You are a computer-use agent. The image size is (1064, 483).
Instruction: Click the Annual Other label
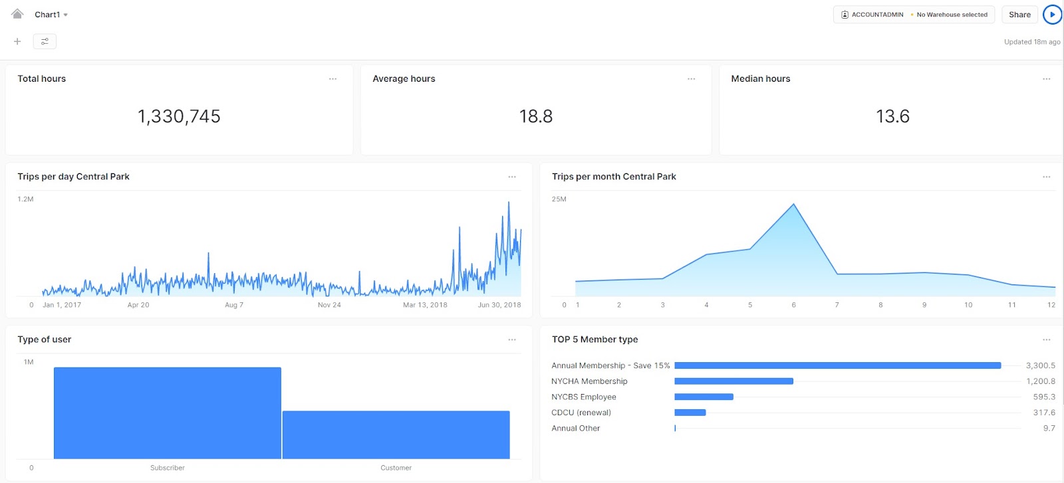[x=576, y=429]
